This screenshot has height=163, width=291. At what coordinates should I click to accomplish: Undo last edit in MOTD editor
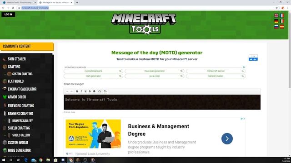[67, 91]
